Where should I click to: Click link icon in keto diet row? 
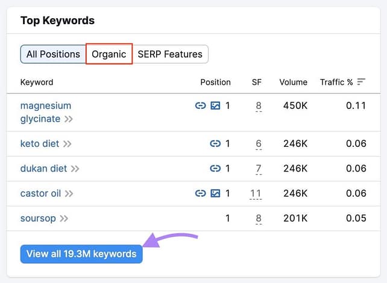click(x=215, y=144)
